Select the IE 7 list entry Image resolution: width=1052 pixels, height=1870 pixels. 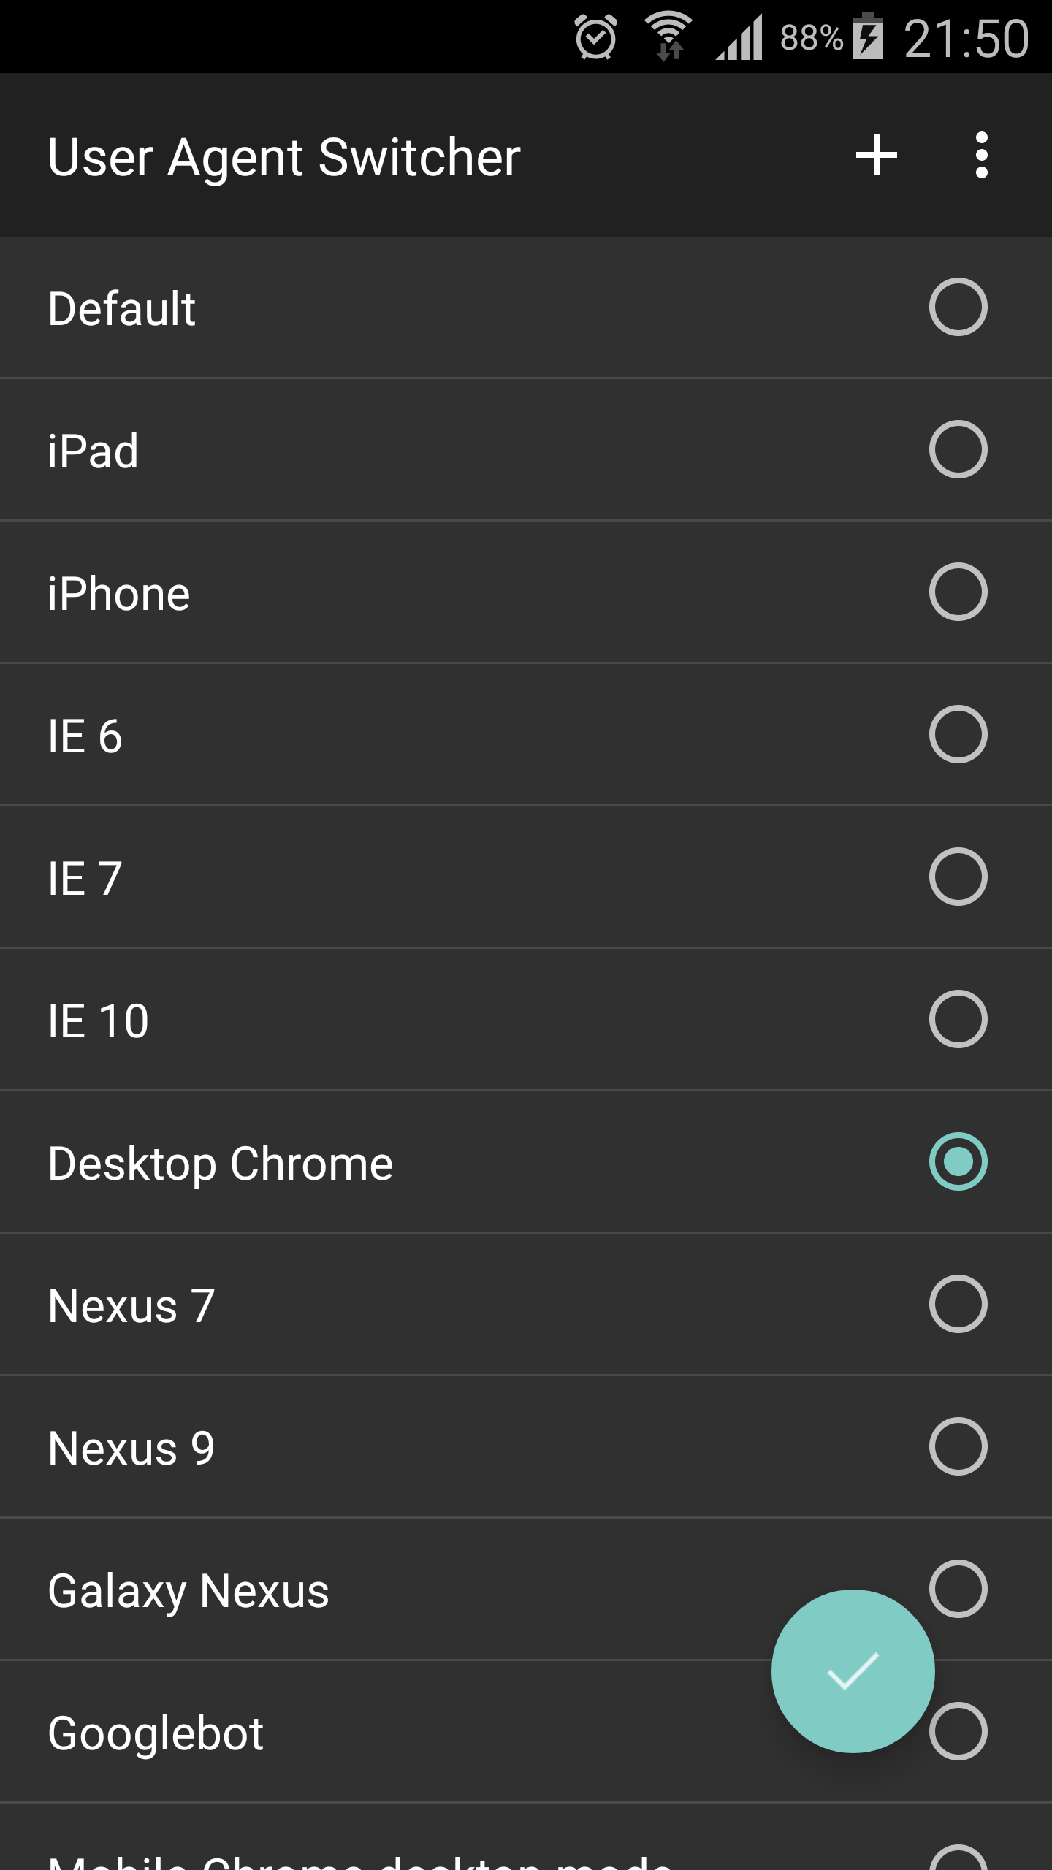85,877
